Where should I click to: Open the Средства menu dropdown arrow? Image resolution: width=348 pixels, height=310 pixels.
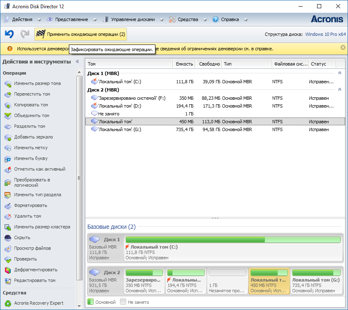[x=205, y=19]
